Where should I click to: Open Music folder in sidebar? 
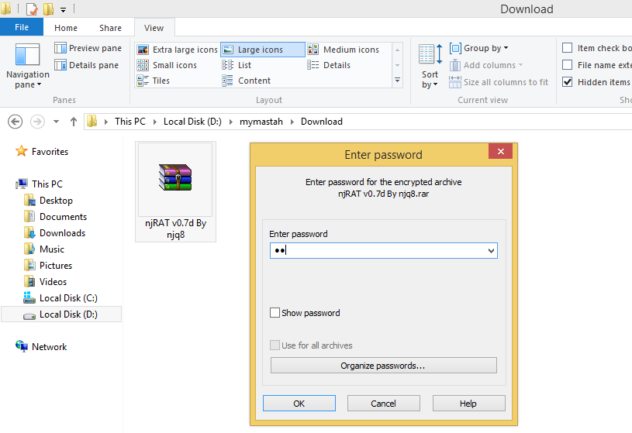pyautogui.click(x=44, y=249)
